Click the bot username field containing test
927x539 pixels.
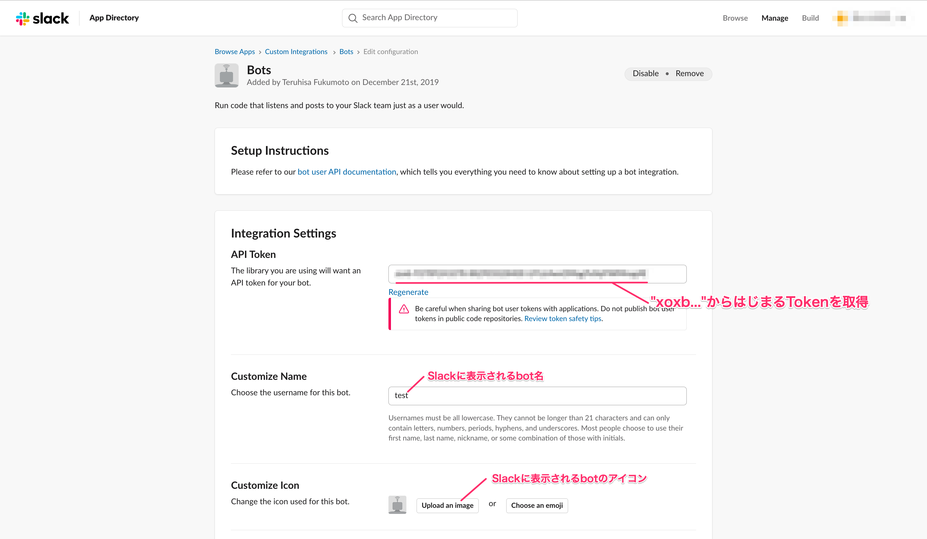(x=537, y=396)
